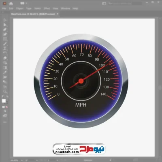Select the Rectangle tool in the toolbar

5,39
